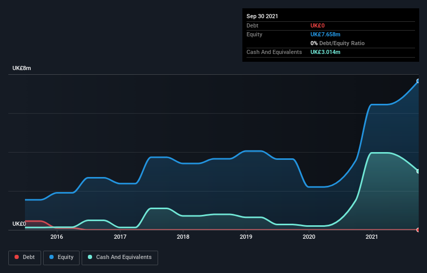Screen dimensions: 427x273
Task: Click the 0% Debt/Equity Ratio text
Action: (338, 43)
